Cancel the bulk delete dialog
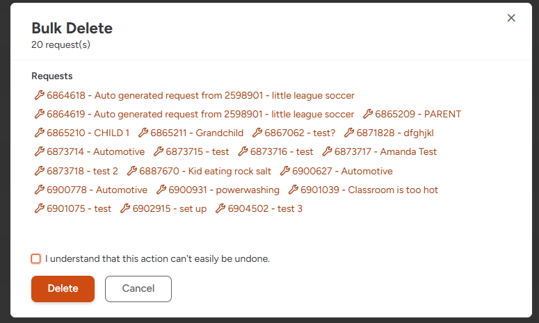This screenshot has height=323, width=539. (138, 289)
